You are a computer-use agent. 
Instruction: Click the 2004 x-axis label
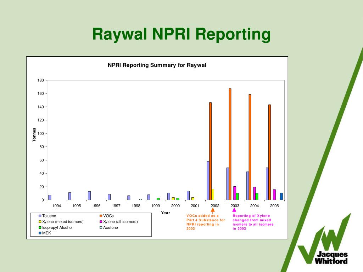point(255,206)
